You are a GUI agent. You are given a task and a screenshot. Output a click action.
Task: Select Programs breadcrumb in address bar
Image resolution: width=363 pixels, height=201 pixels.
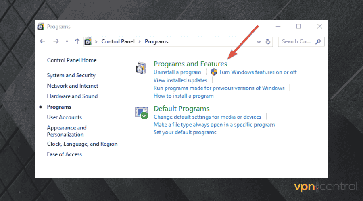point(156,41)
